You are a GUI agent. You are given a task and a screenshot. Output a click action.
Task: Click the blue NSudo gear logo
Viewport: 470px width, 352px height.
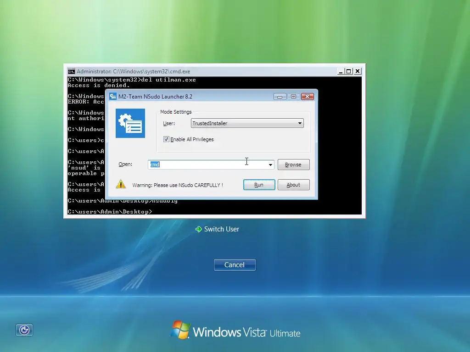(130, 123)
